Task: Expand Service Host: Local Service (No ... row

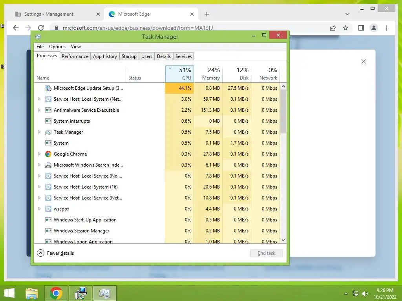Action: pyautogui.click(x=39, y=176)
